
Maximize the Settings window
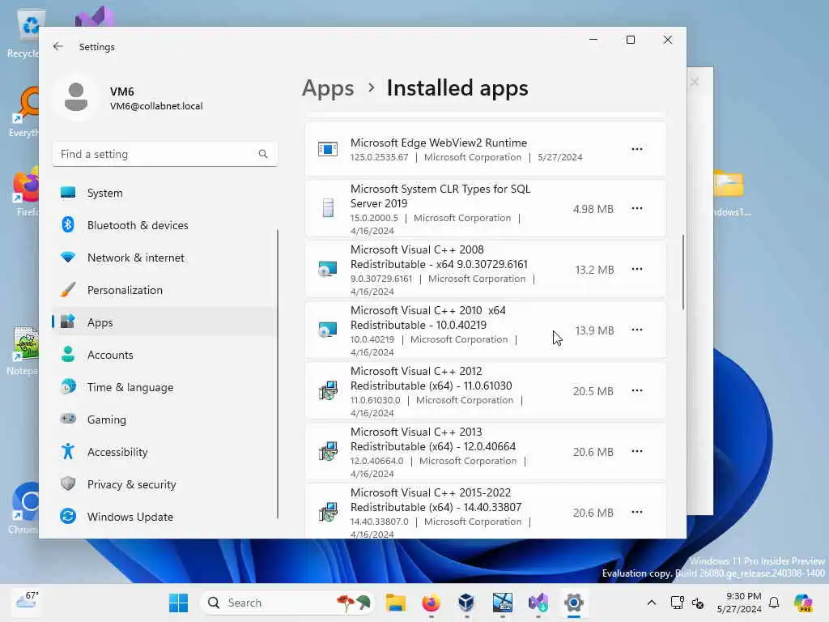(630, 40)
